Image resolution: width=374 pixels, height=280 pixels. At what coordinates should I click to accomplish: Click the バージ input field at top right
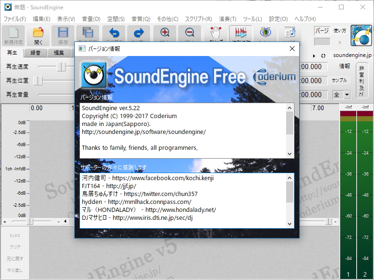[x=322, y=30]
